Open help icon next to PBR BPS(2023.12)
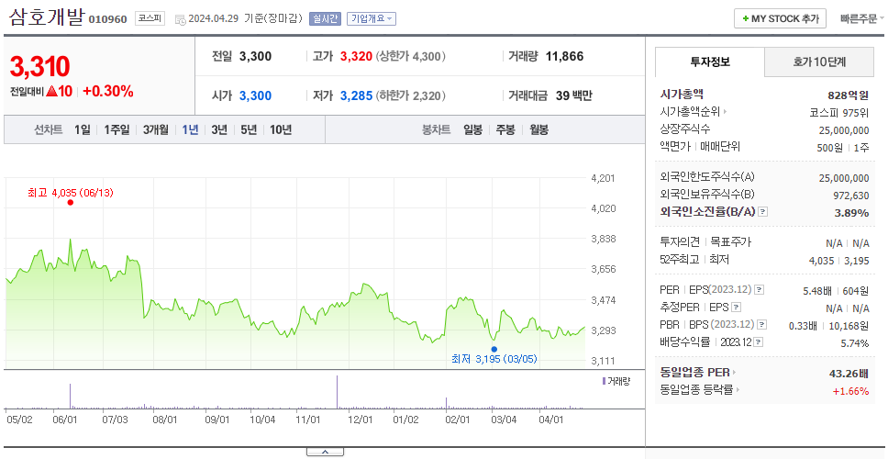This screenshot has width=888, height=459. point(762,325)
